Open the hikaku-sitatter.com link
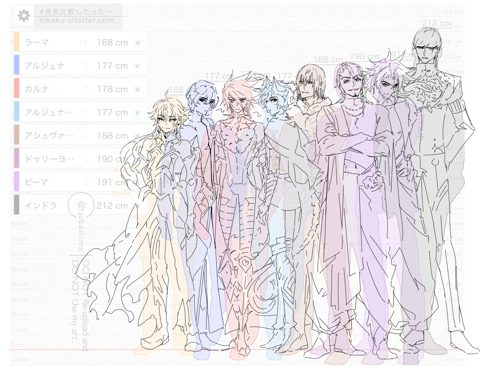501x377 pixels. point(77,20)
